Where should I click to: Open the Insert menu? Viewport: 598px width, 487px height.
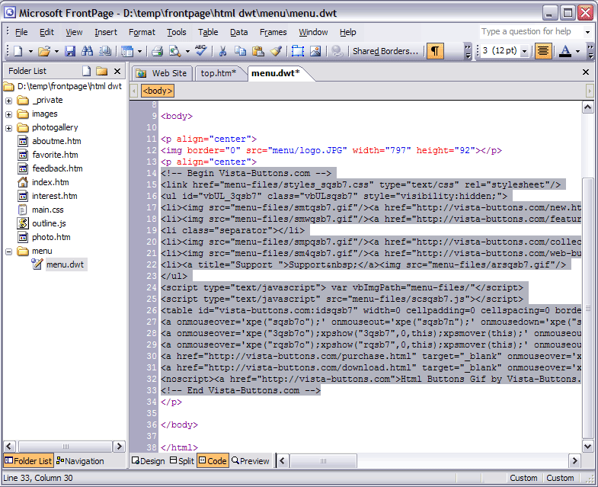106,32
